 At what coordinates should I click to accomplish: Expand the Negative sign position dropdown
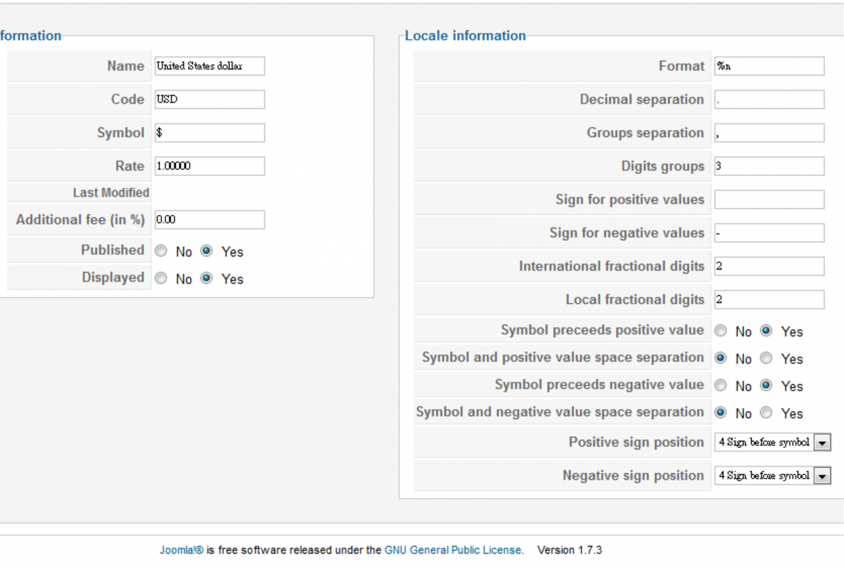pos(772,476)
